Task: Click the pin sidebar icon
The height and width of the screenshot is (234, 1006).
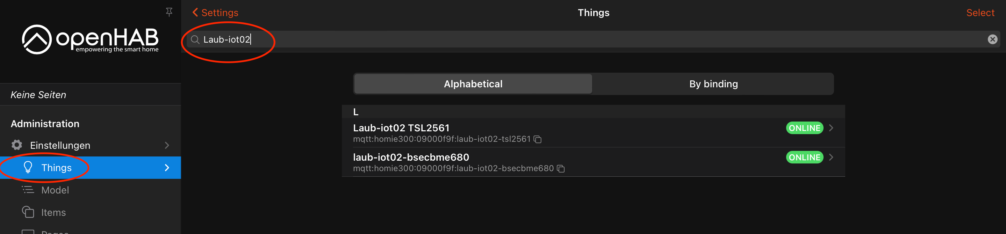Action: (169, 12)
